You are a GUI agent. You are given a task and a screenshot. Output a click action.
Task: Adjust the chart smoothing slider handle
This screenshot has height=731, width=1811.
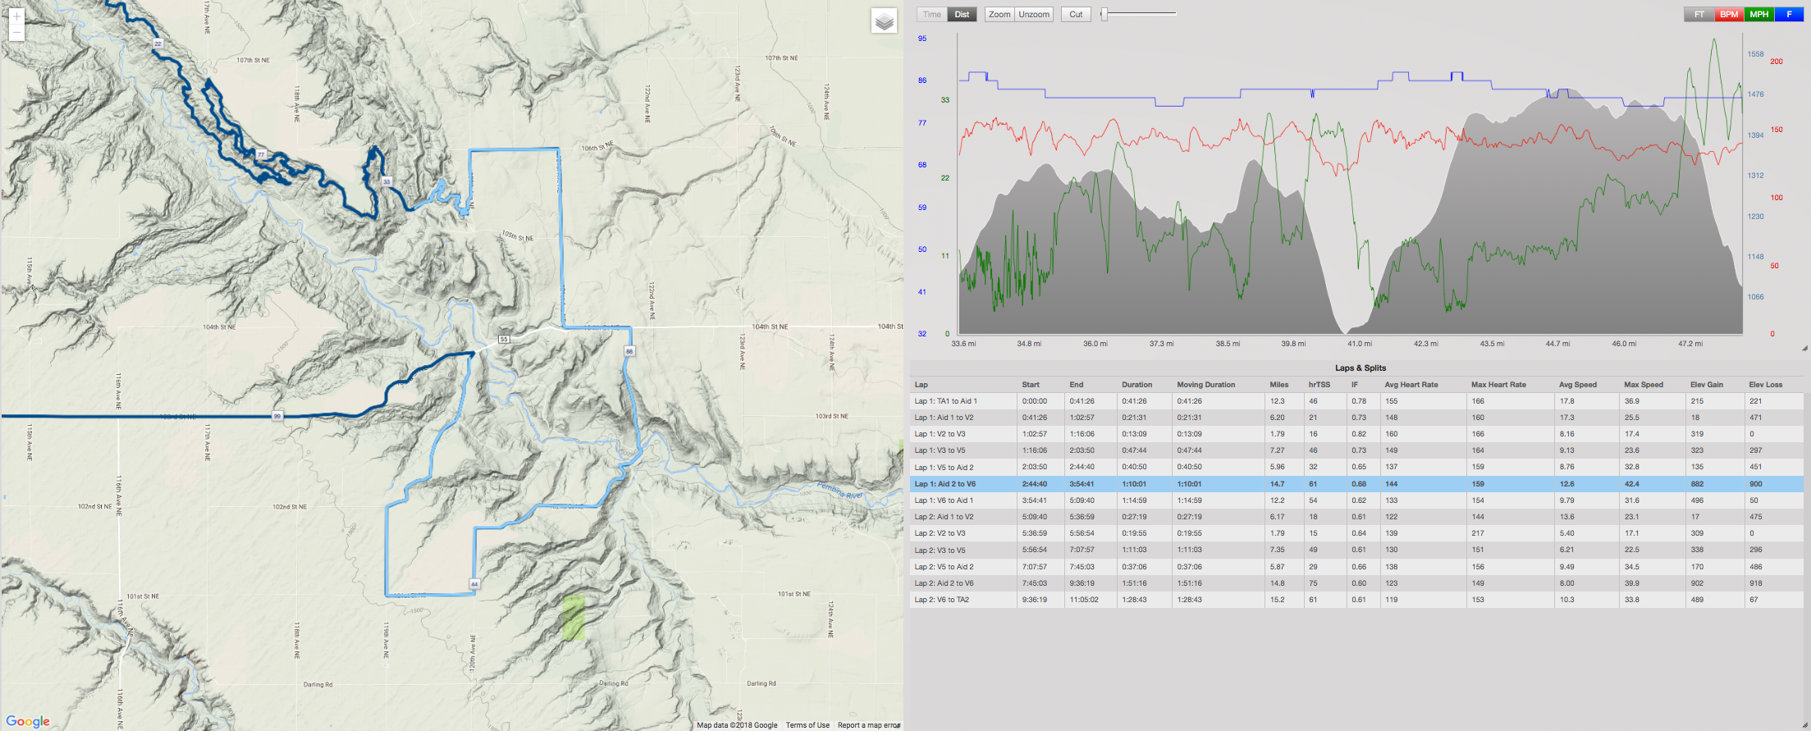(x=1104, y=14)
